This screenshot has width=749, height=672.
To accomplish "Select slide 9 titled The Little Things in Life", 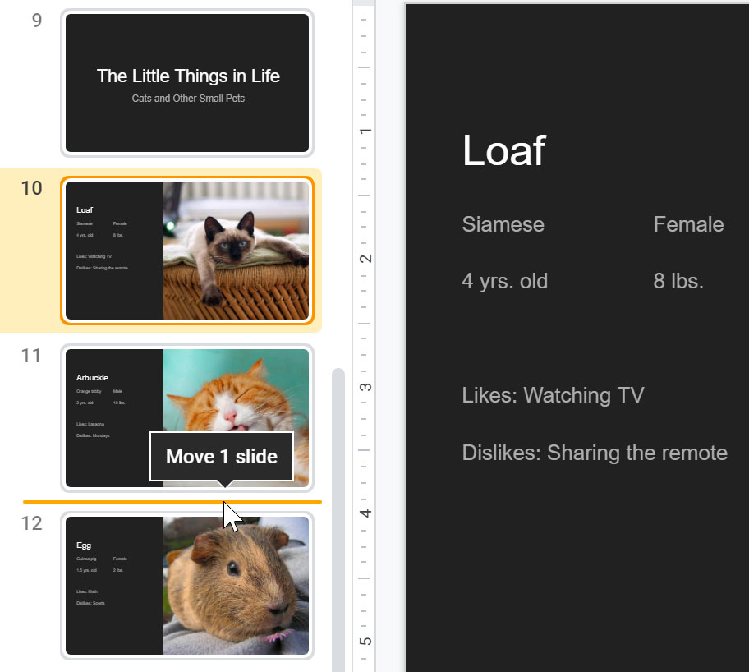I will pos(187,83).
